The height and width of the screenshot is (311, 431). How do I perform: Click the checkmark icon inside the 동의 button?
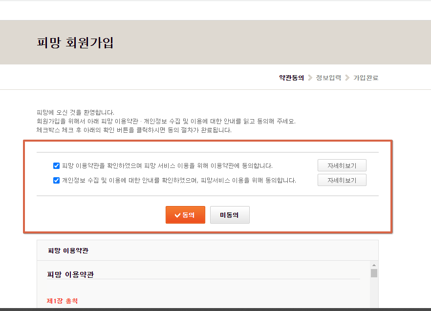tap(177, 215)
